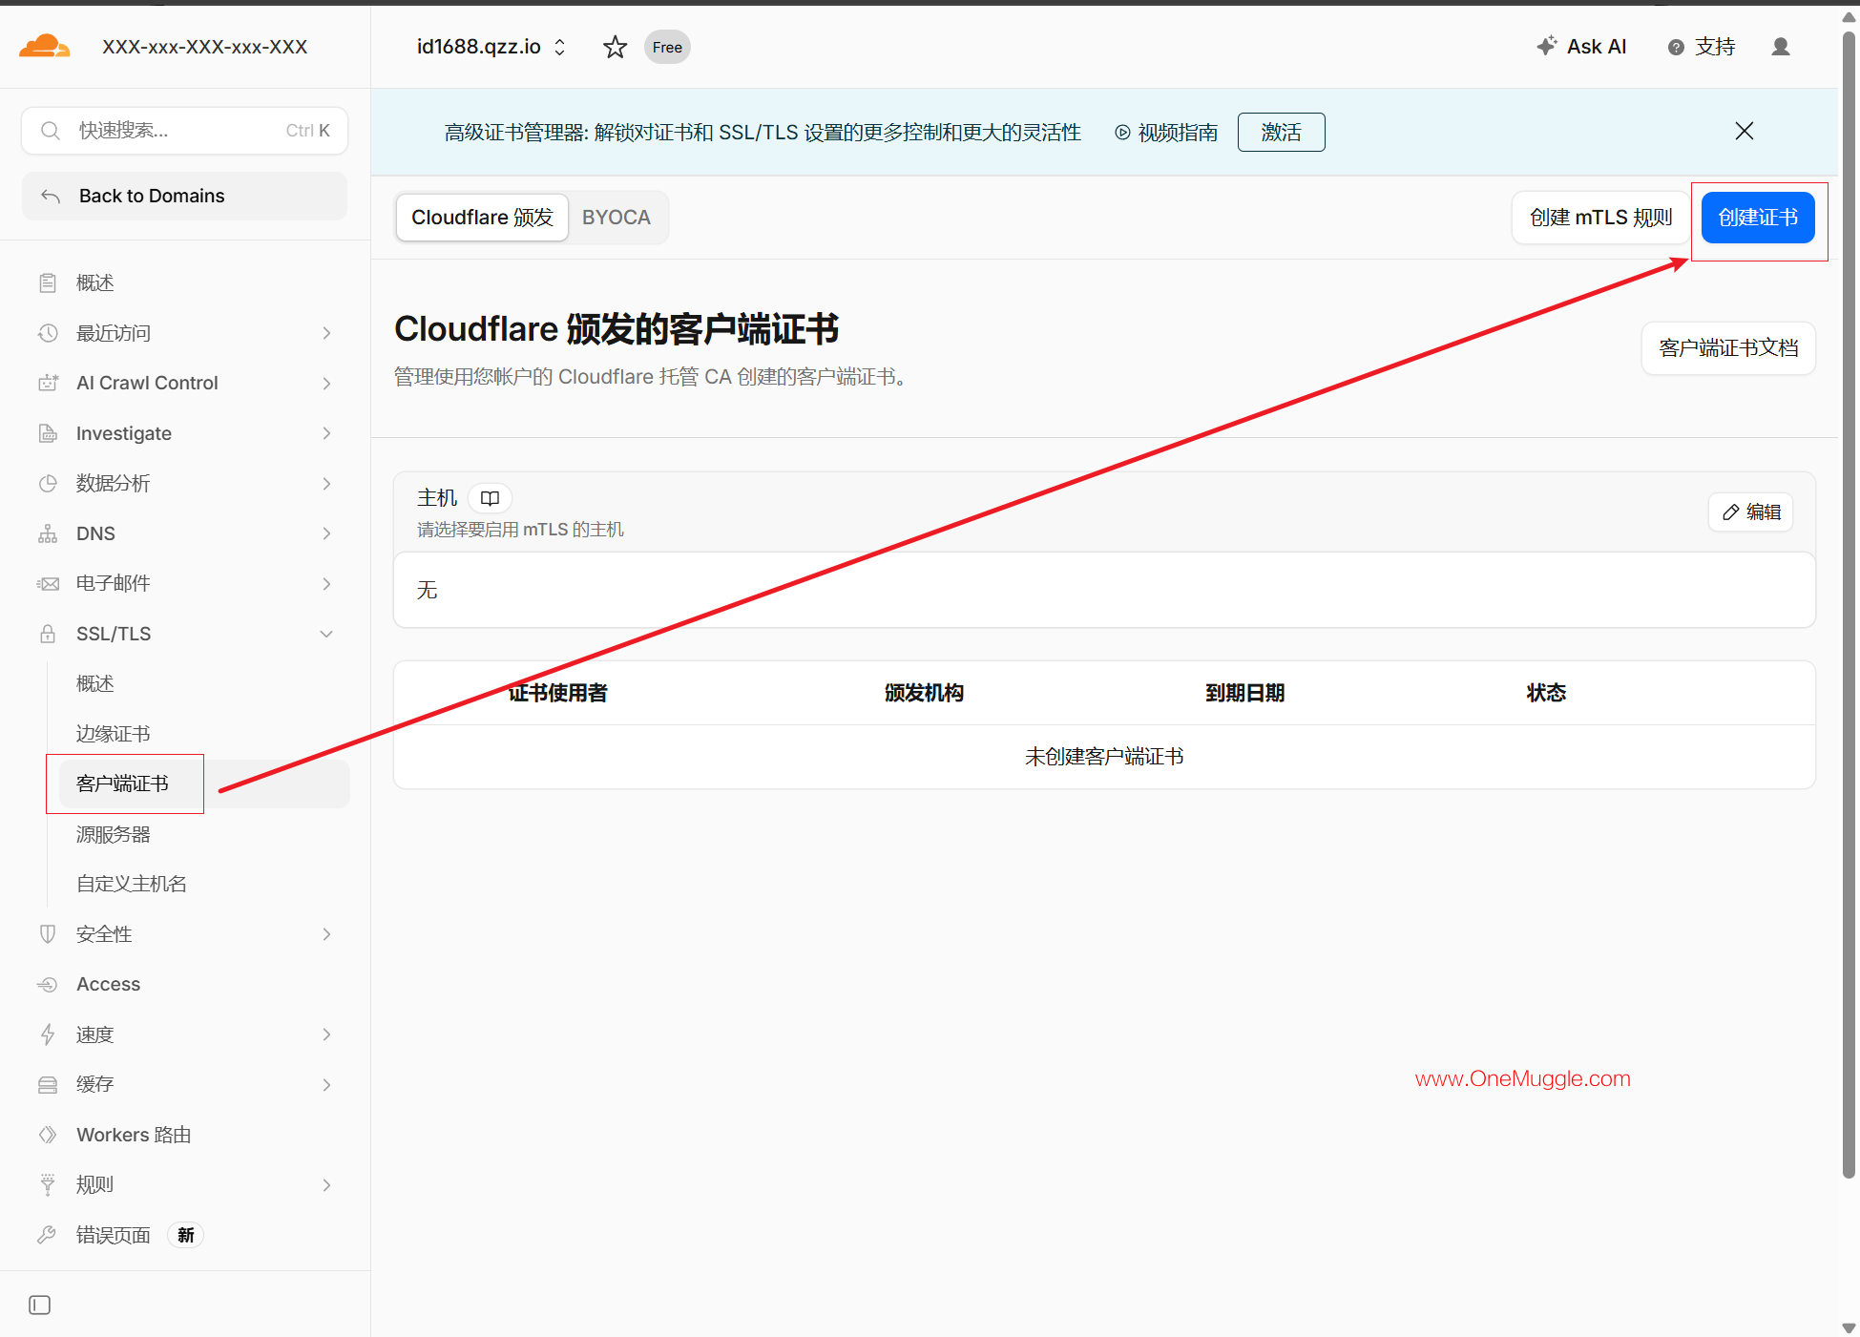Switch to the Cloudflare 颁发 tab
This screenshot has width=1860, height=1337.
tap(482, 218)
